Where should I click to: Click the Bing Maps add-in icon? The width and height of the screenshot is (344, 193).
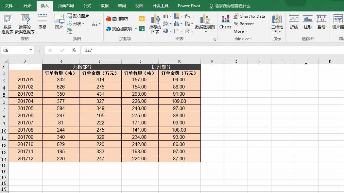click(142, 19)
